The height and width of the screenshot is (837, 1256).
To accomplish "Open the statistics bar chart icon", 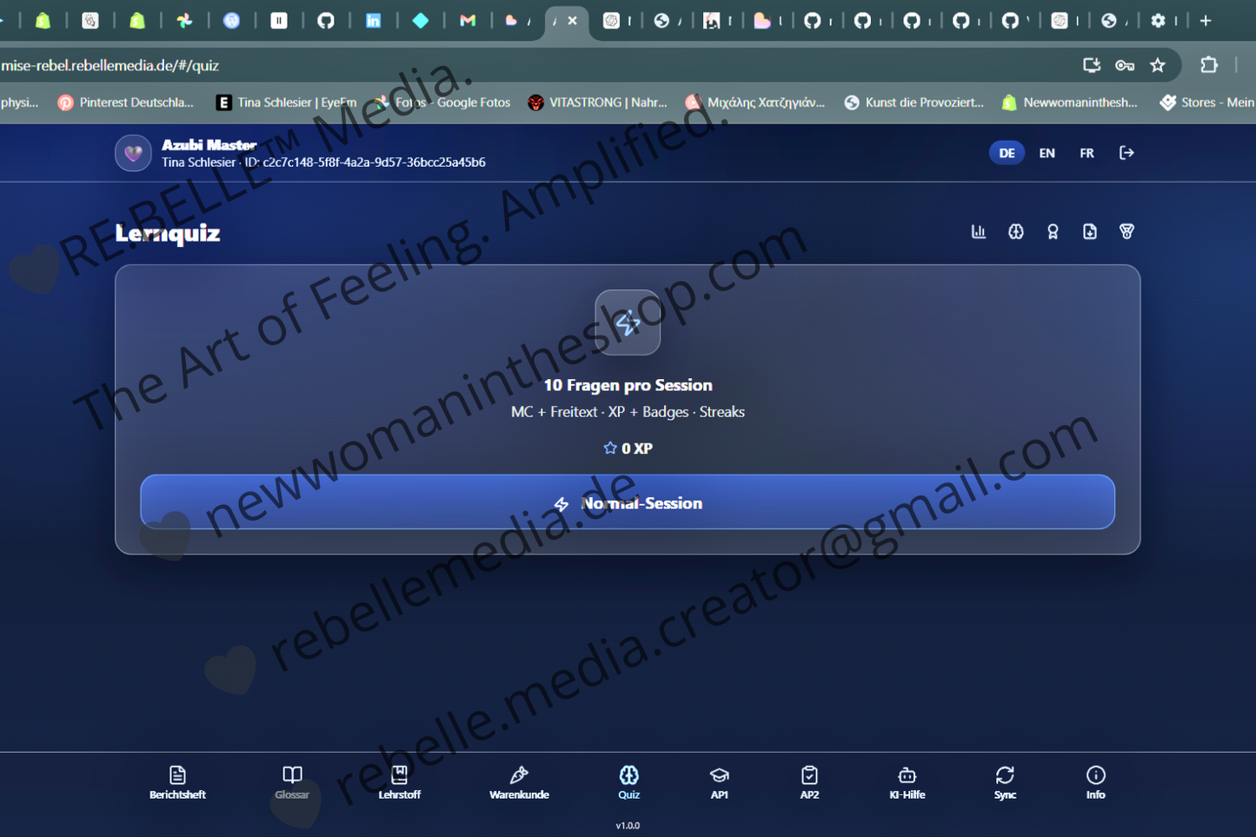I will [979, 231].
